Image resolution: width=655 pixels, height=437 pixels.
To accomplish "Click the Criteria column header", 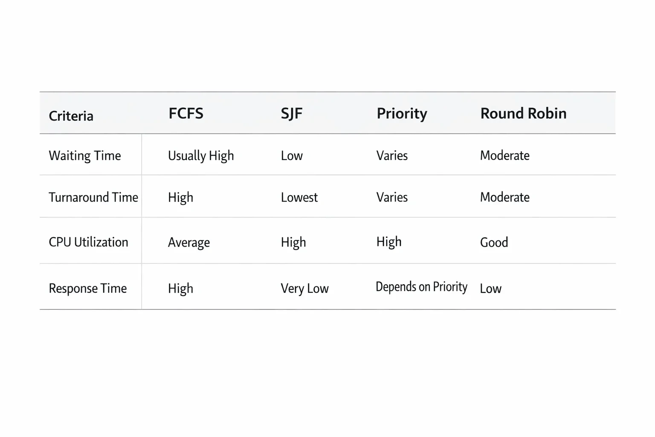I will [71, 116].
